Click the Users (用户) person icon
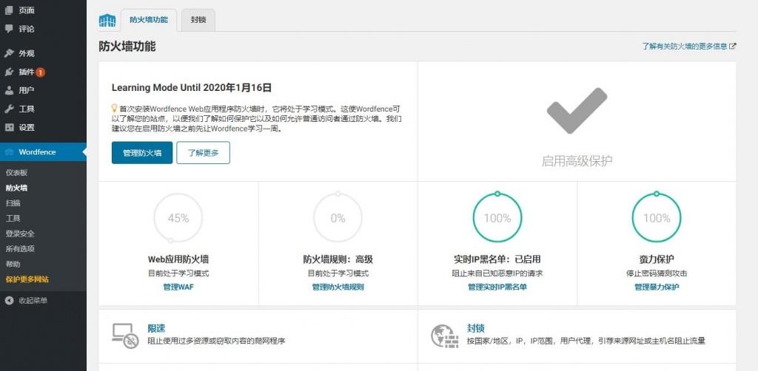The width and height of the screenshot is (758, 371). pyautogui.click(x=9, y=90)
